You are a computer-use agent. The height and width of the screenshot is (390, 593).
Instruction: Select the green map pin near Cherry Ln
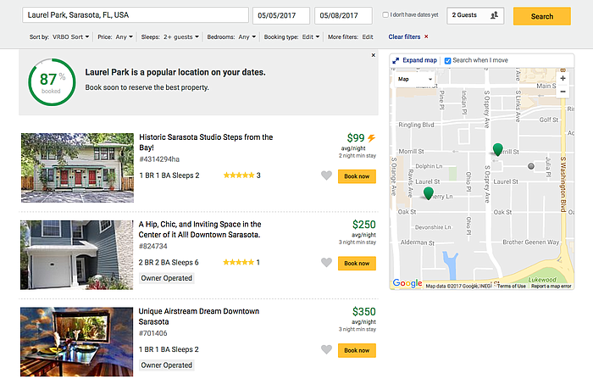pos(428,193)
